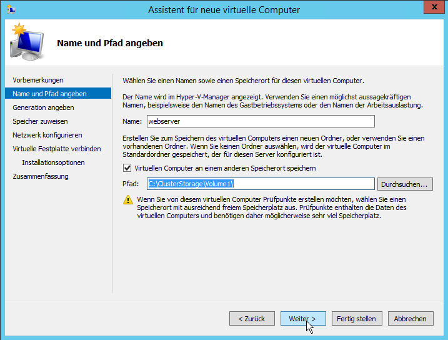Image resolution: width=448 pixels, height=340 pixels.
Task: Toggle the 'Virtuellen Computer an einem anderen Speicherort speichern' checkbox
Action: [127, 168]
